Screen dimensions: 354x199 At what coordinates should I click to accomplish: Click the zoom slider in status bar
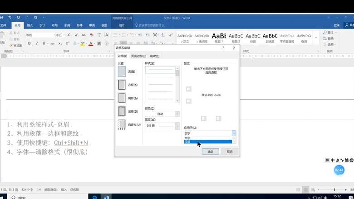coord(334,190)
